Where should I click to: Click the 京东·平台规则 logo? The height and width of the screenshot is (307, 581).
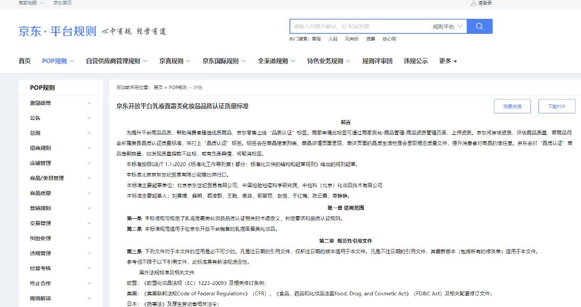(x=57, y=31)
